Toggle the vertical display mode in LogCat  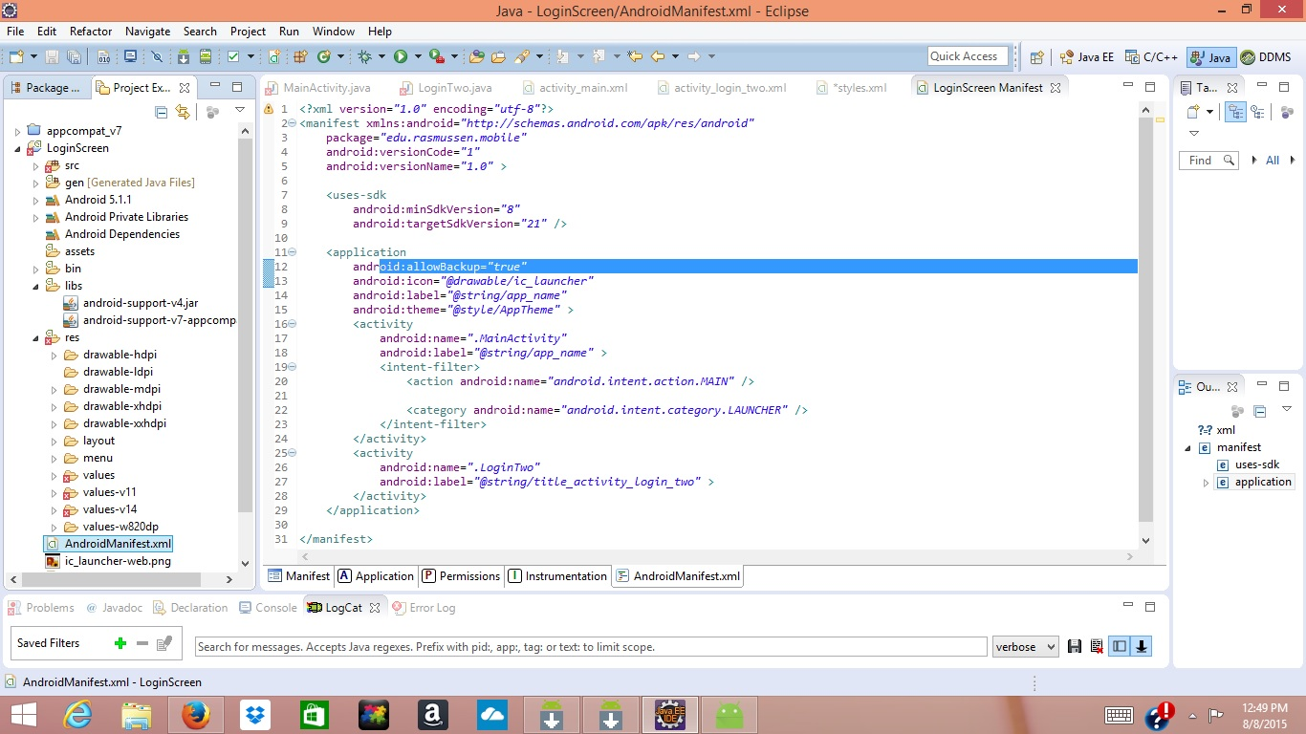1119,646
